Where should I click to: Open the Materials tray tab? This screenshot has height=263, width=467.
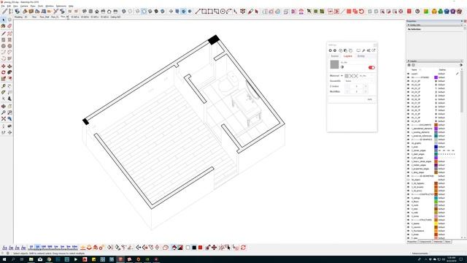pos(438,242)
